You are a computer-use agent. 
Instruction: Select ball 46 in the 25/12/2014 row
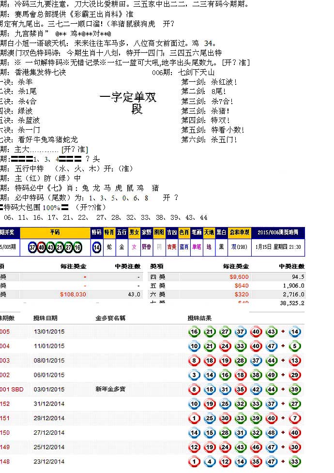coord(256,447)
